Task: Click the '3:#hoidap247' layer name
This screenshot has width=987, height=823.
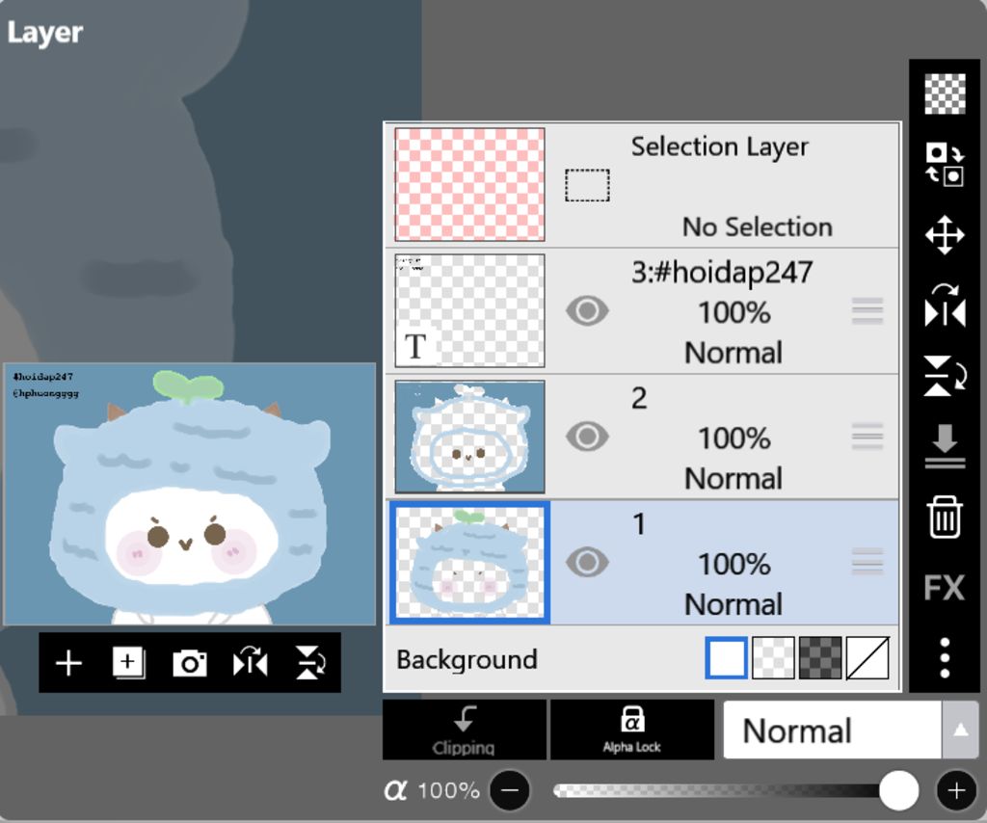Action: [x=722, y=273]
